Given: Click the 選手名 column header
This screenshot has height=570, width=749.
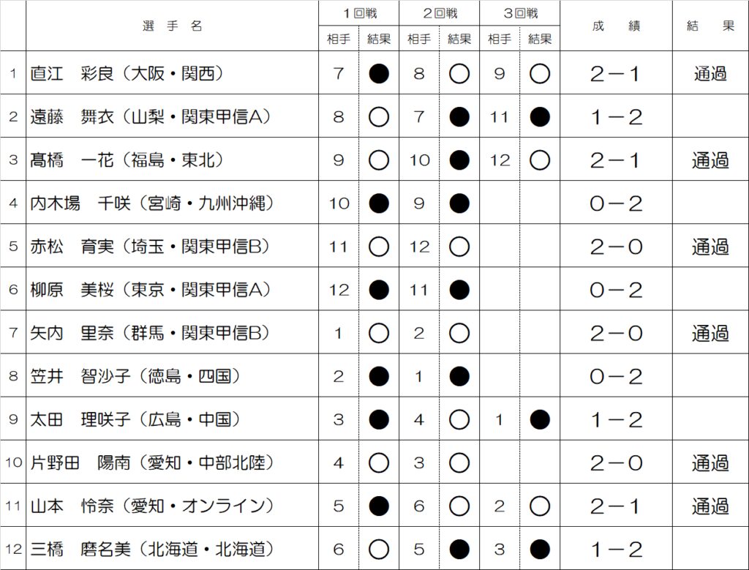Looking at the screenshot, I should click(173, 26).
